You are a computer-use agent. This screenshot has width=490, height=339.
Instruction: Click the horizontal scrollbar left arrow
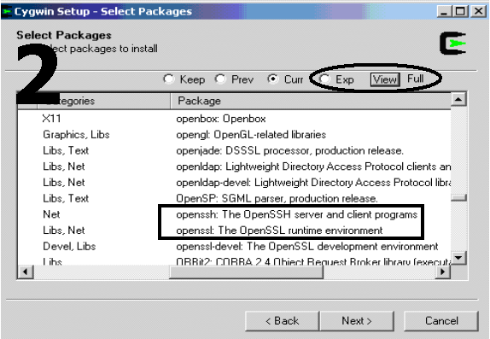[x=26, y=272]
